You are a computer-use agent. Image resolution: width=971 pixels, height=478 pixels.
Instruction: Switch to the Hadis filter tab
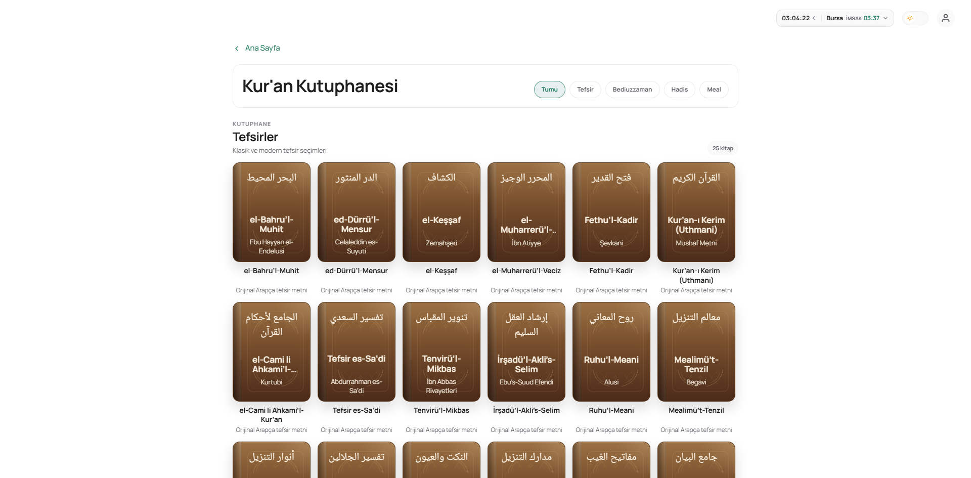coord(679,90)
